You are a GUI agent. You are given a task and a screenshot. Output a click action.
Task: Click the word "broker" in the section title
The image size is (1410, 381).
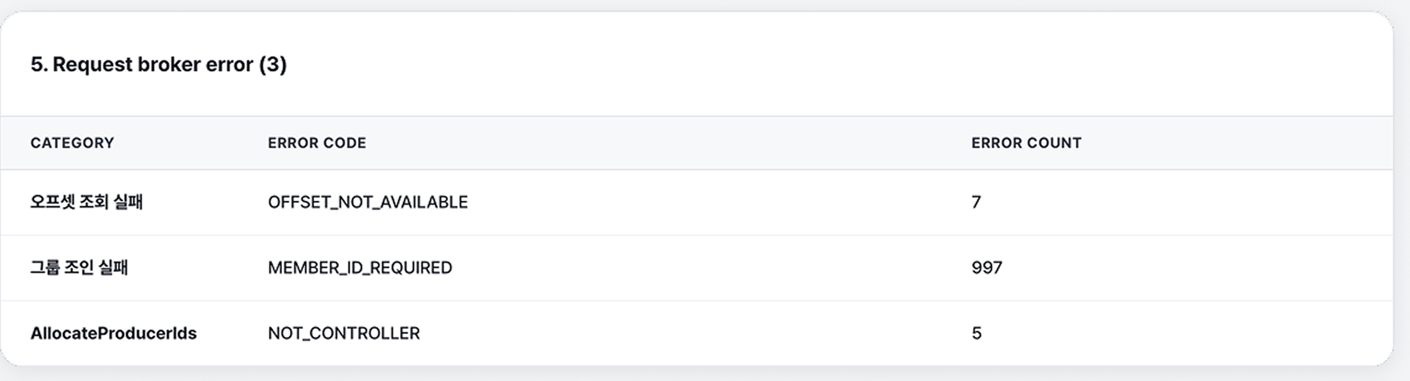[x=169, y=64]
